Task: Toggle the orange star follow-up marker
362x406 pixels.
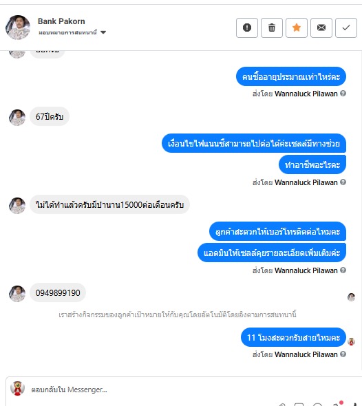Action: tap(297, 28)
